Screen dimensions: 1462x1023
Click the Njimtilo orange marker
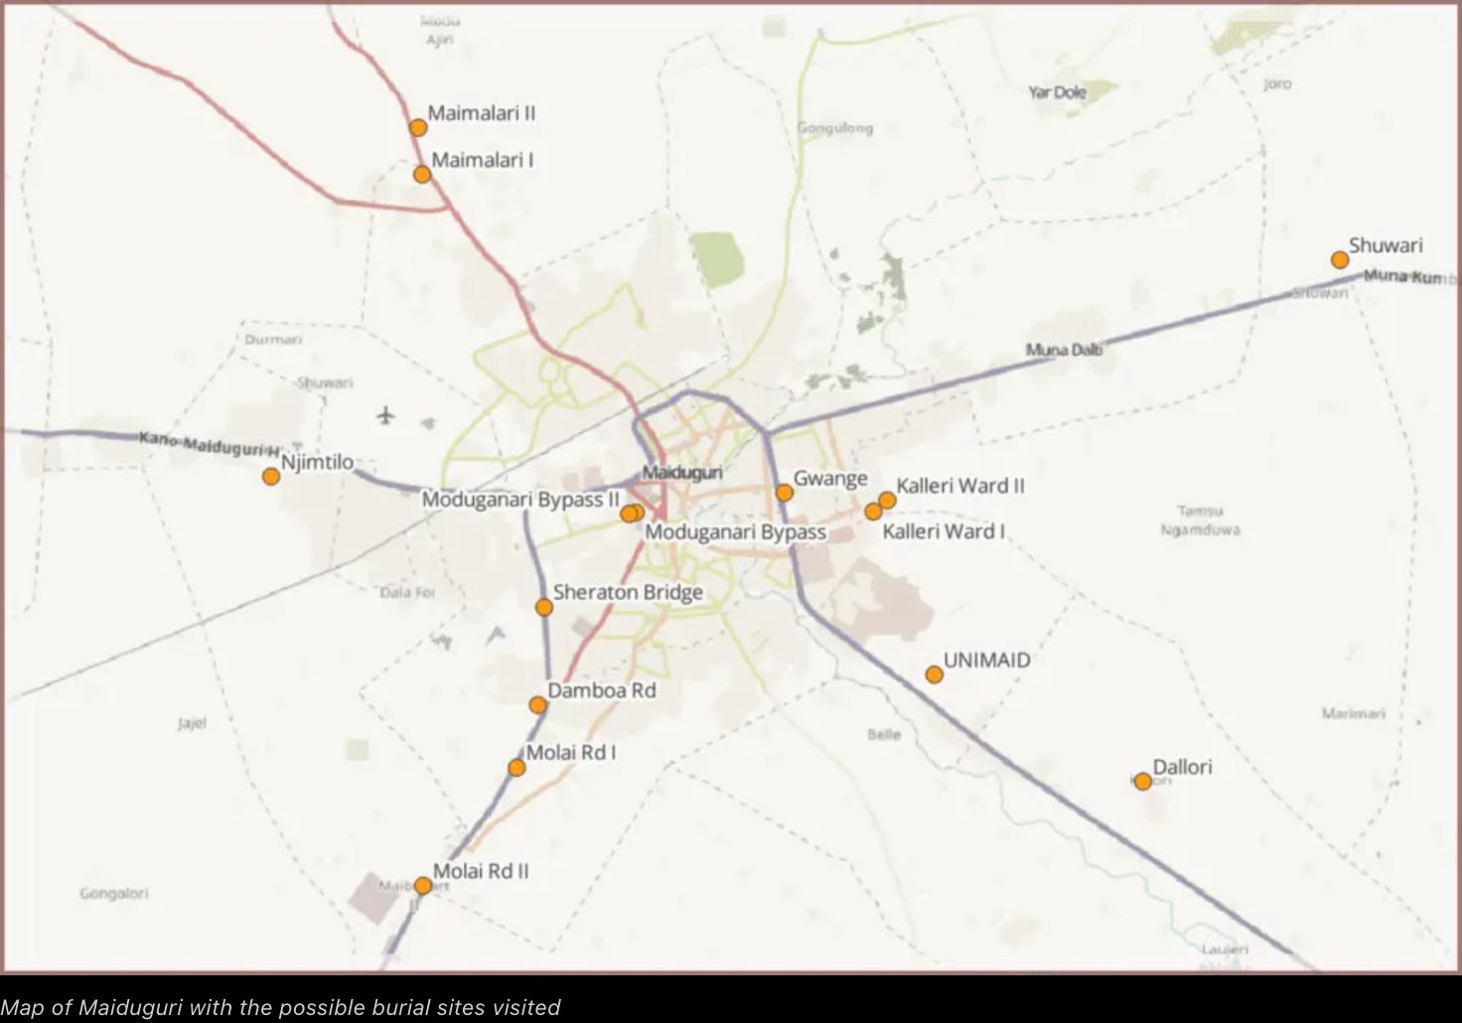coord(271,476)
